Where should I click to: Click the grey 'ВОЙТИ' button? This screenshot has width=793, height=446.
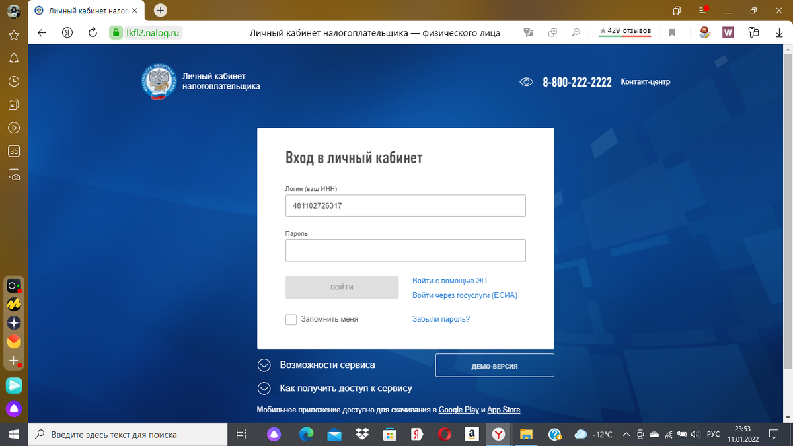pos(342,287)
